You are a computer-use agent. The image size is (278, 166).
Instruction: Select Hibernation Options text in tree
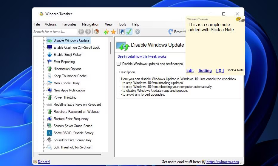pos(67,69)
